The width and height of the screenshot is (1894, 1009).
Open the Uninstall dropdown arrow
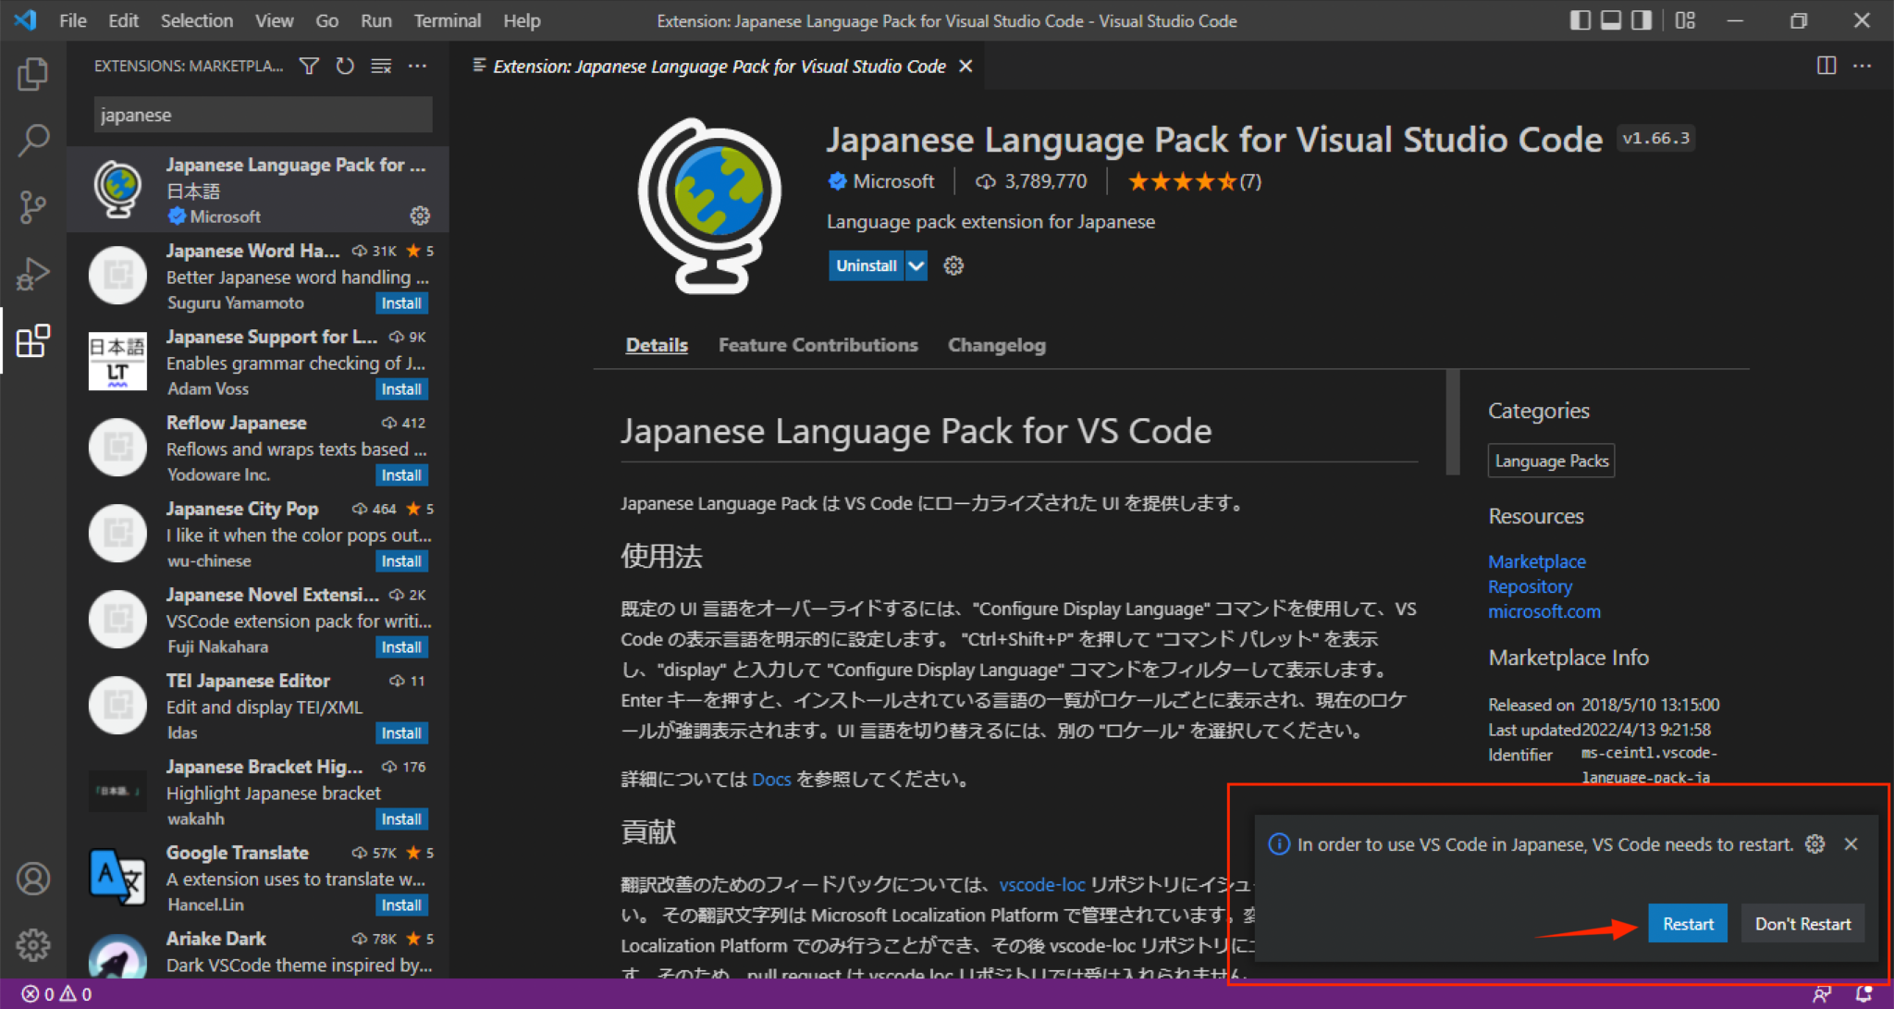(x=916, y=265)
